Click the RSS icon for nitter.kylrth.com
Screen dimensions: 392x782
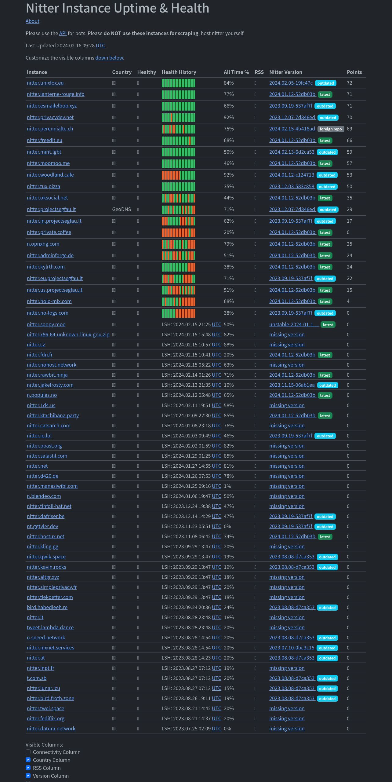pyautogui.click(x=256, y=267)
